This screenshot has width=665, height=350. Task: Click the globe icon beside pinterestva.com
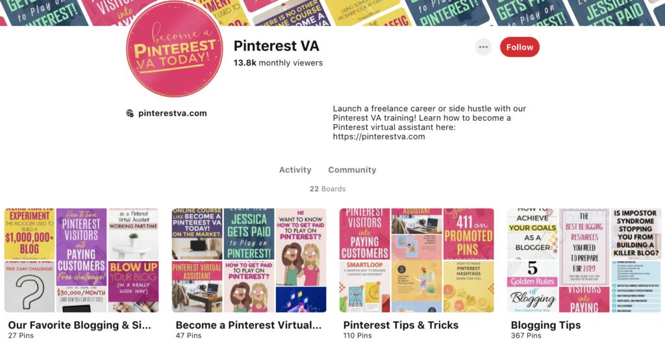click(130, 113)
